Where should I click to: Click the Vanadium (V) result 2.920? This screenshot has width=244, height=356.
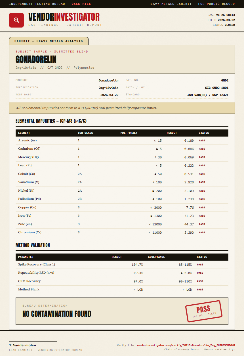click(x=189, y=182)
